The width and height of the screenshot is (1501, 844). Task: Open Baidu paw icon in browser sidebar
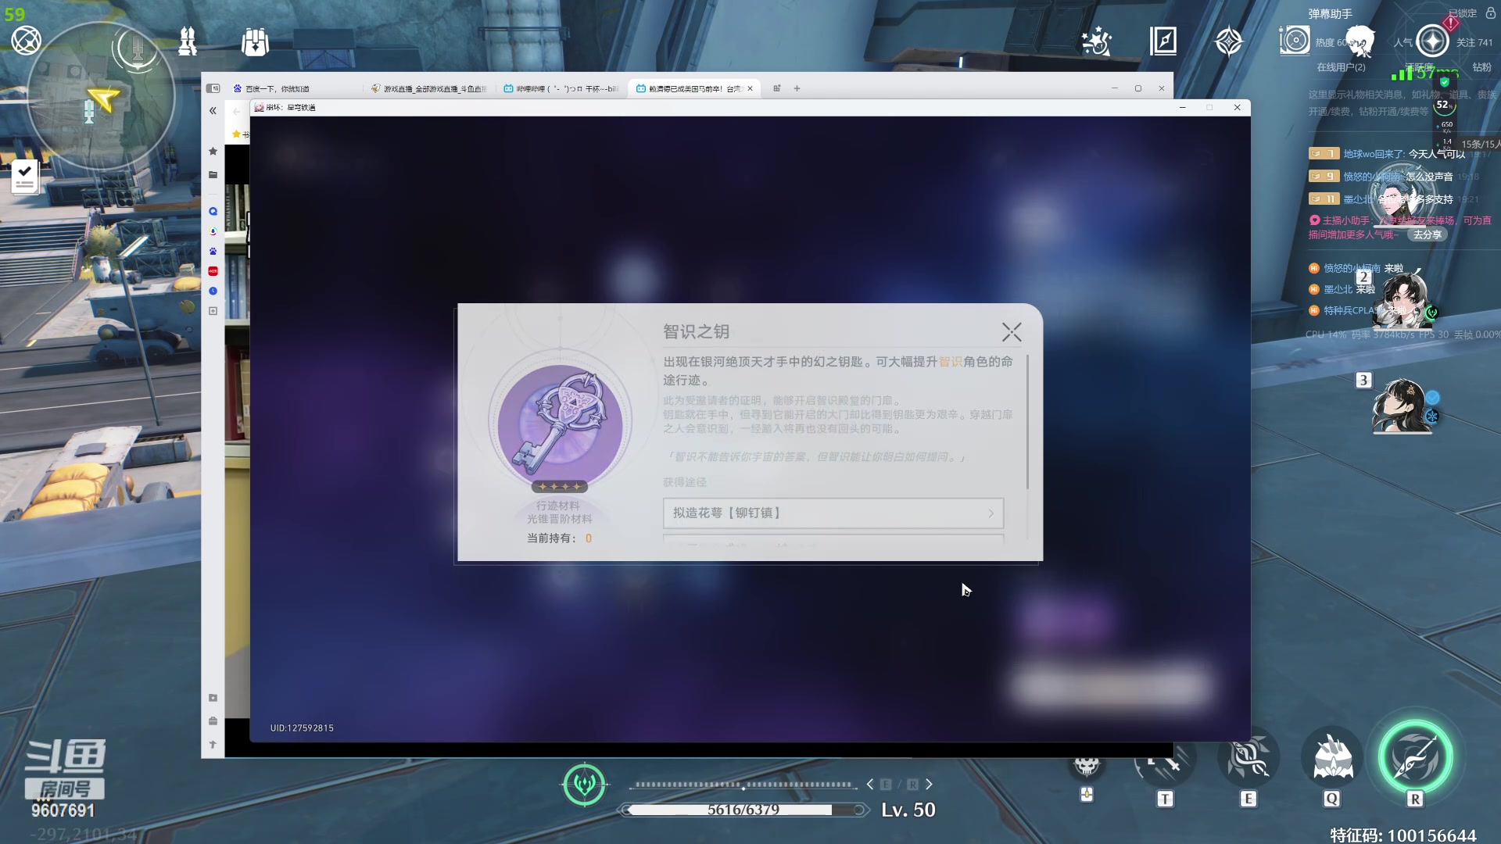tap(213, 251)
